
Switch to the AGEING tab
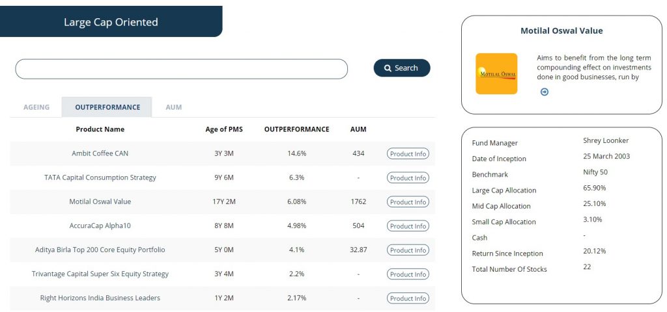point(36,107)
